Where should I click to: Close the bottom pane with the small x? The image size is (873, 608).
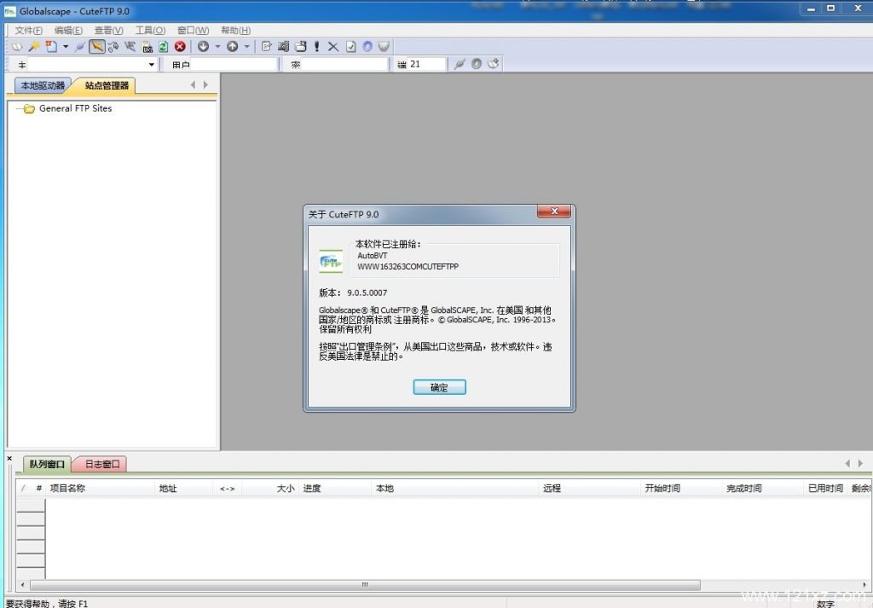tap(9, 458)
